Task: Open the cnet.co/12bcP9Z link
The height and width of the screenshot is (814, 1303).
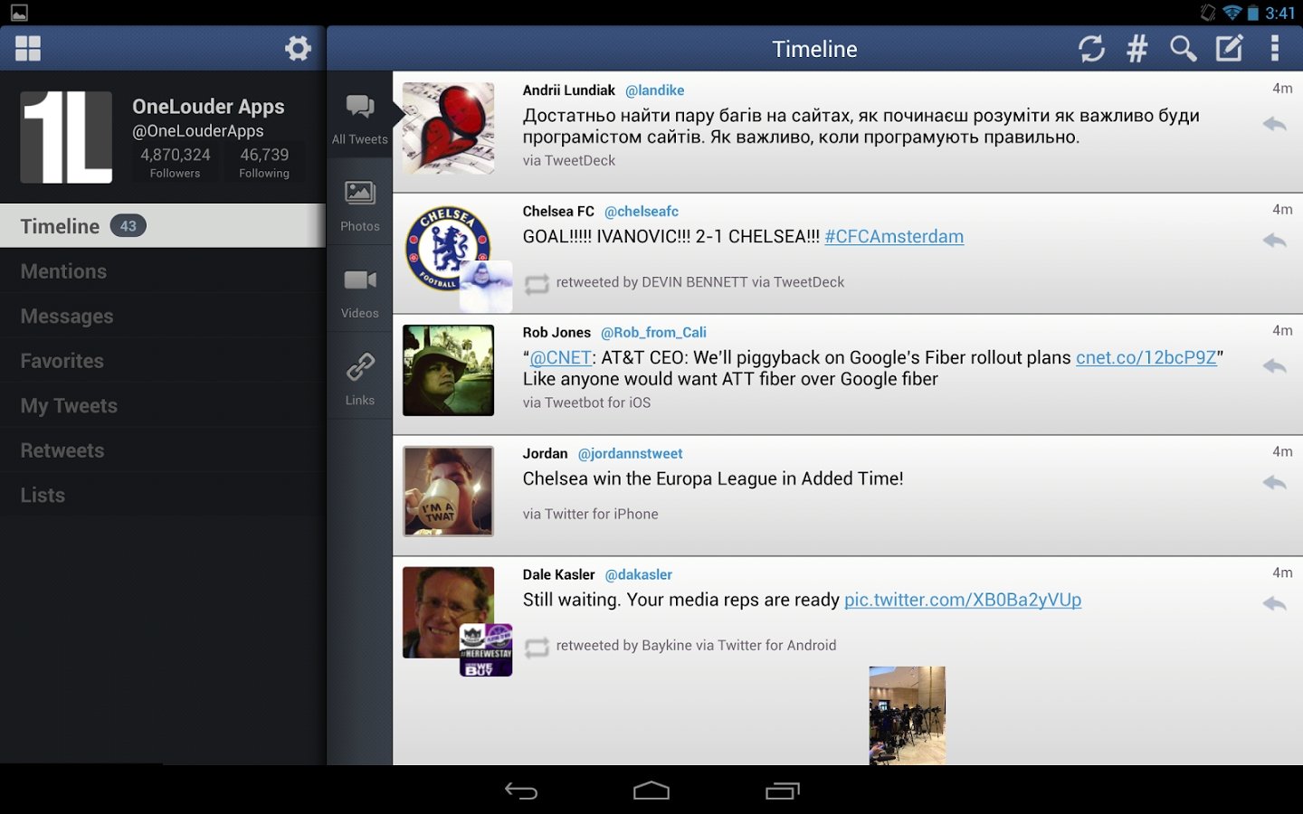Action: (x=1146, y=358)
